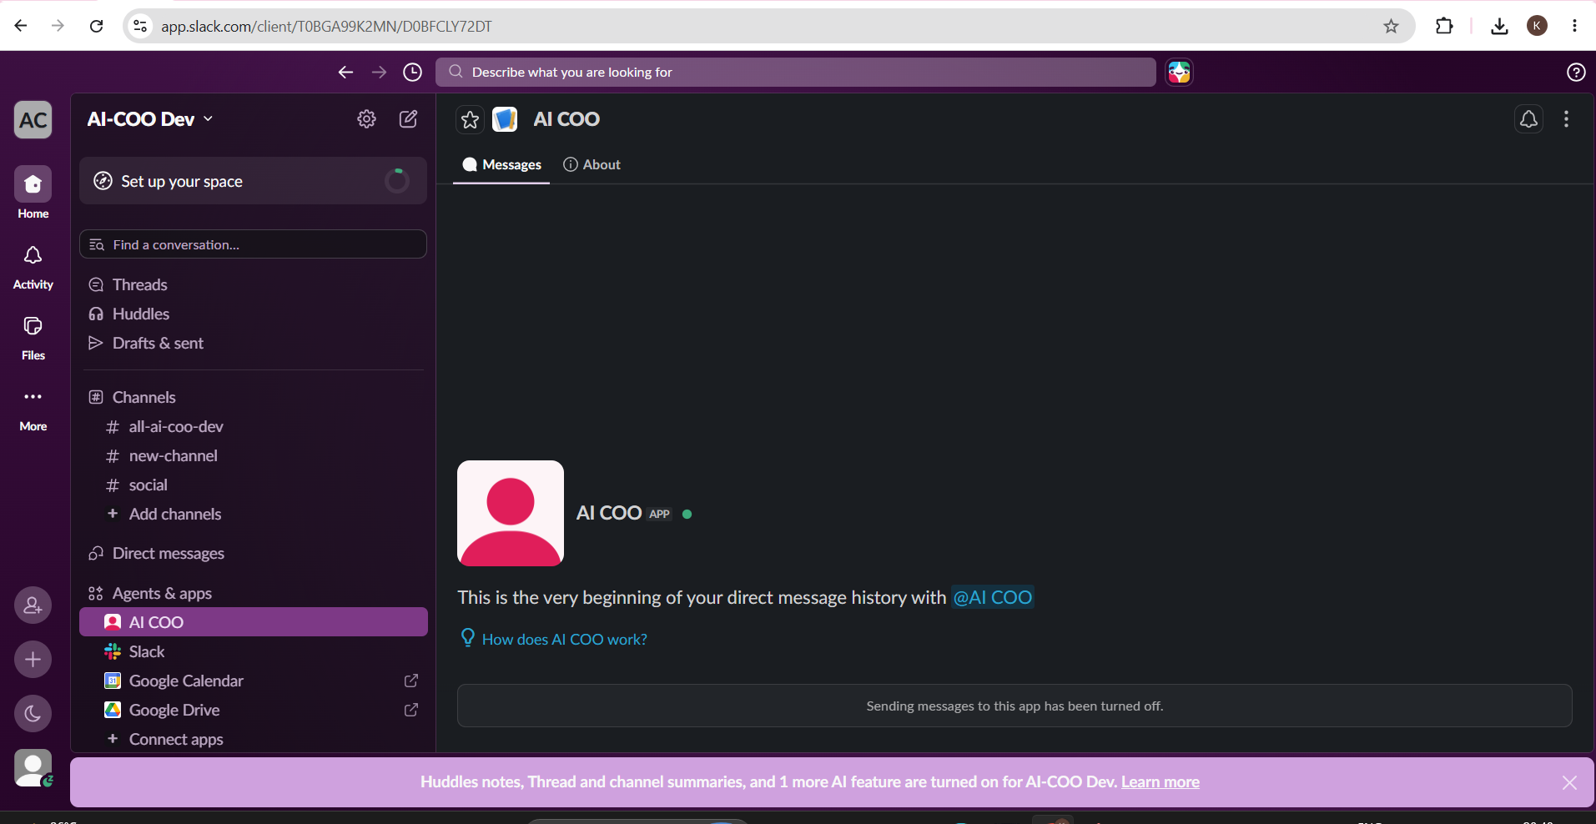This screenshot has height=824, width=1596.
Task: Go back in browser history
Action: (21, 26)
